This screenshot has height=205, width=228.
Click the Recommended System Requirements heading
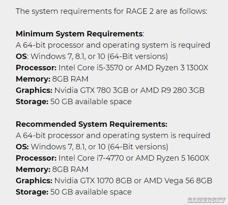pos(91,124)
